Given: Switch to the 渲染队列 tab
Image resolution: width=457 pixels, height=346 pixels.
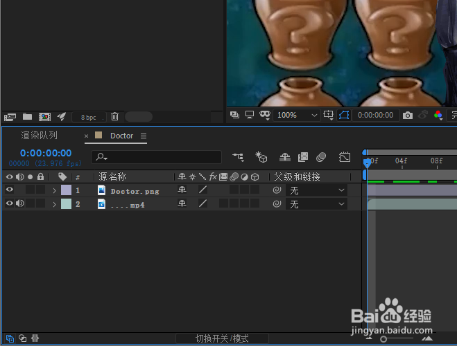Looking at the screenshot, I should tap(39, 135).
